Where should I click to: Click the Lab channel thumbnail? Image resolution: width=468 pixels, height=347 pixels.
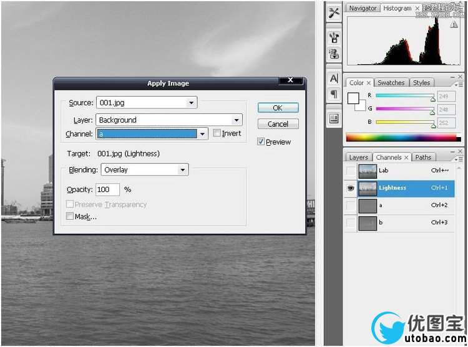pos(368,171)
